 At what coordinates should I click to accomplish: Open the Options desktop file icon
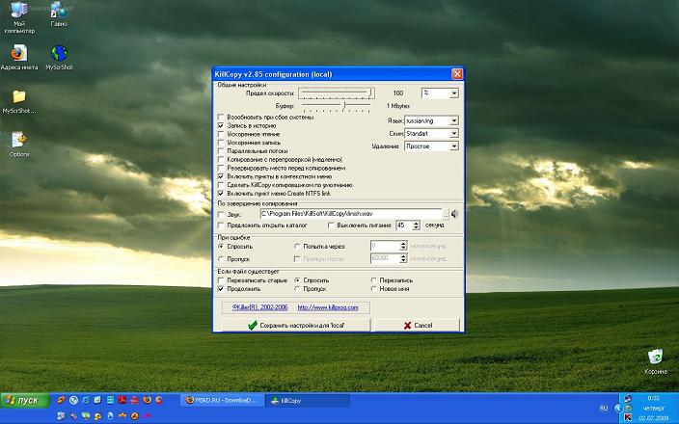click(19, 145)
